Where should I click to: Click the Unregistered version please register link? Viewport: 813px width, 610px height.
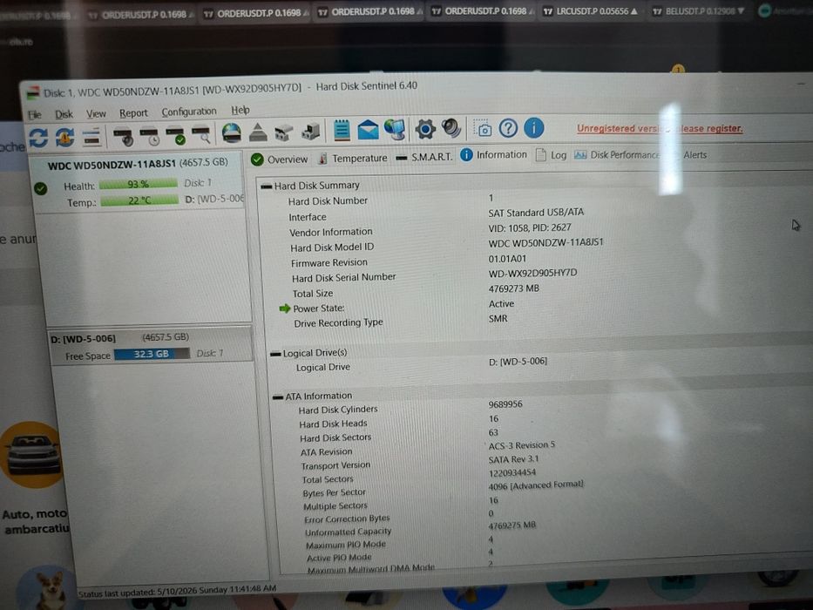point(660,128)
